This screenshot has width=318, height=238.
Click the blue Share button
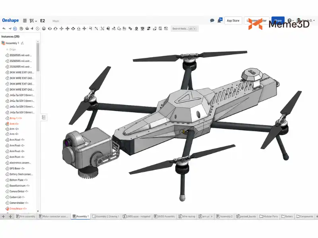click(278, 21)
